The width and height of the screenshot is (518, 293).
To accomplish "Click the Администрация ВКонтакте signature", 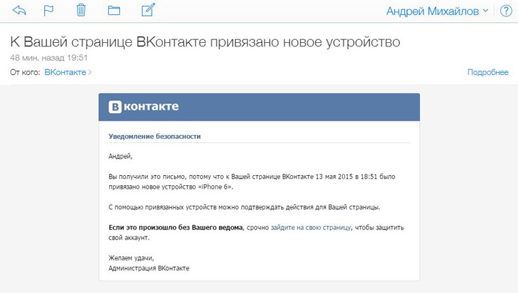I will point(149,268).
